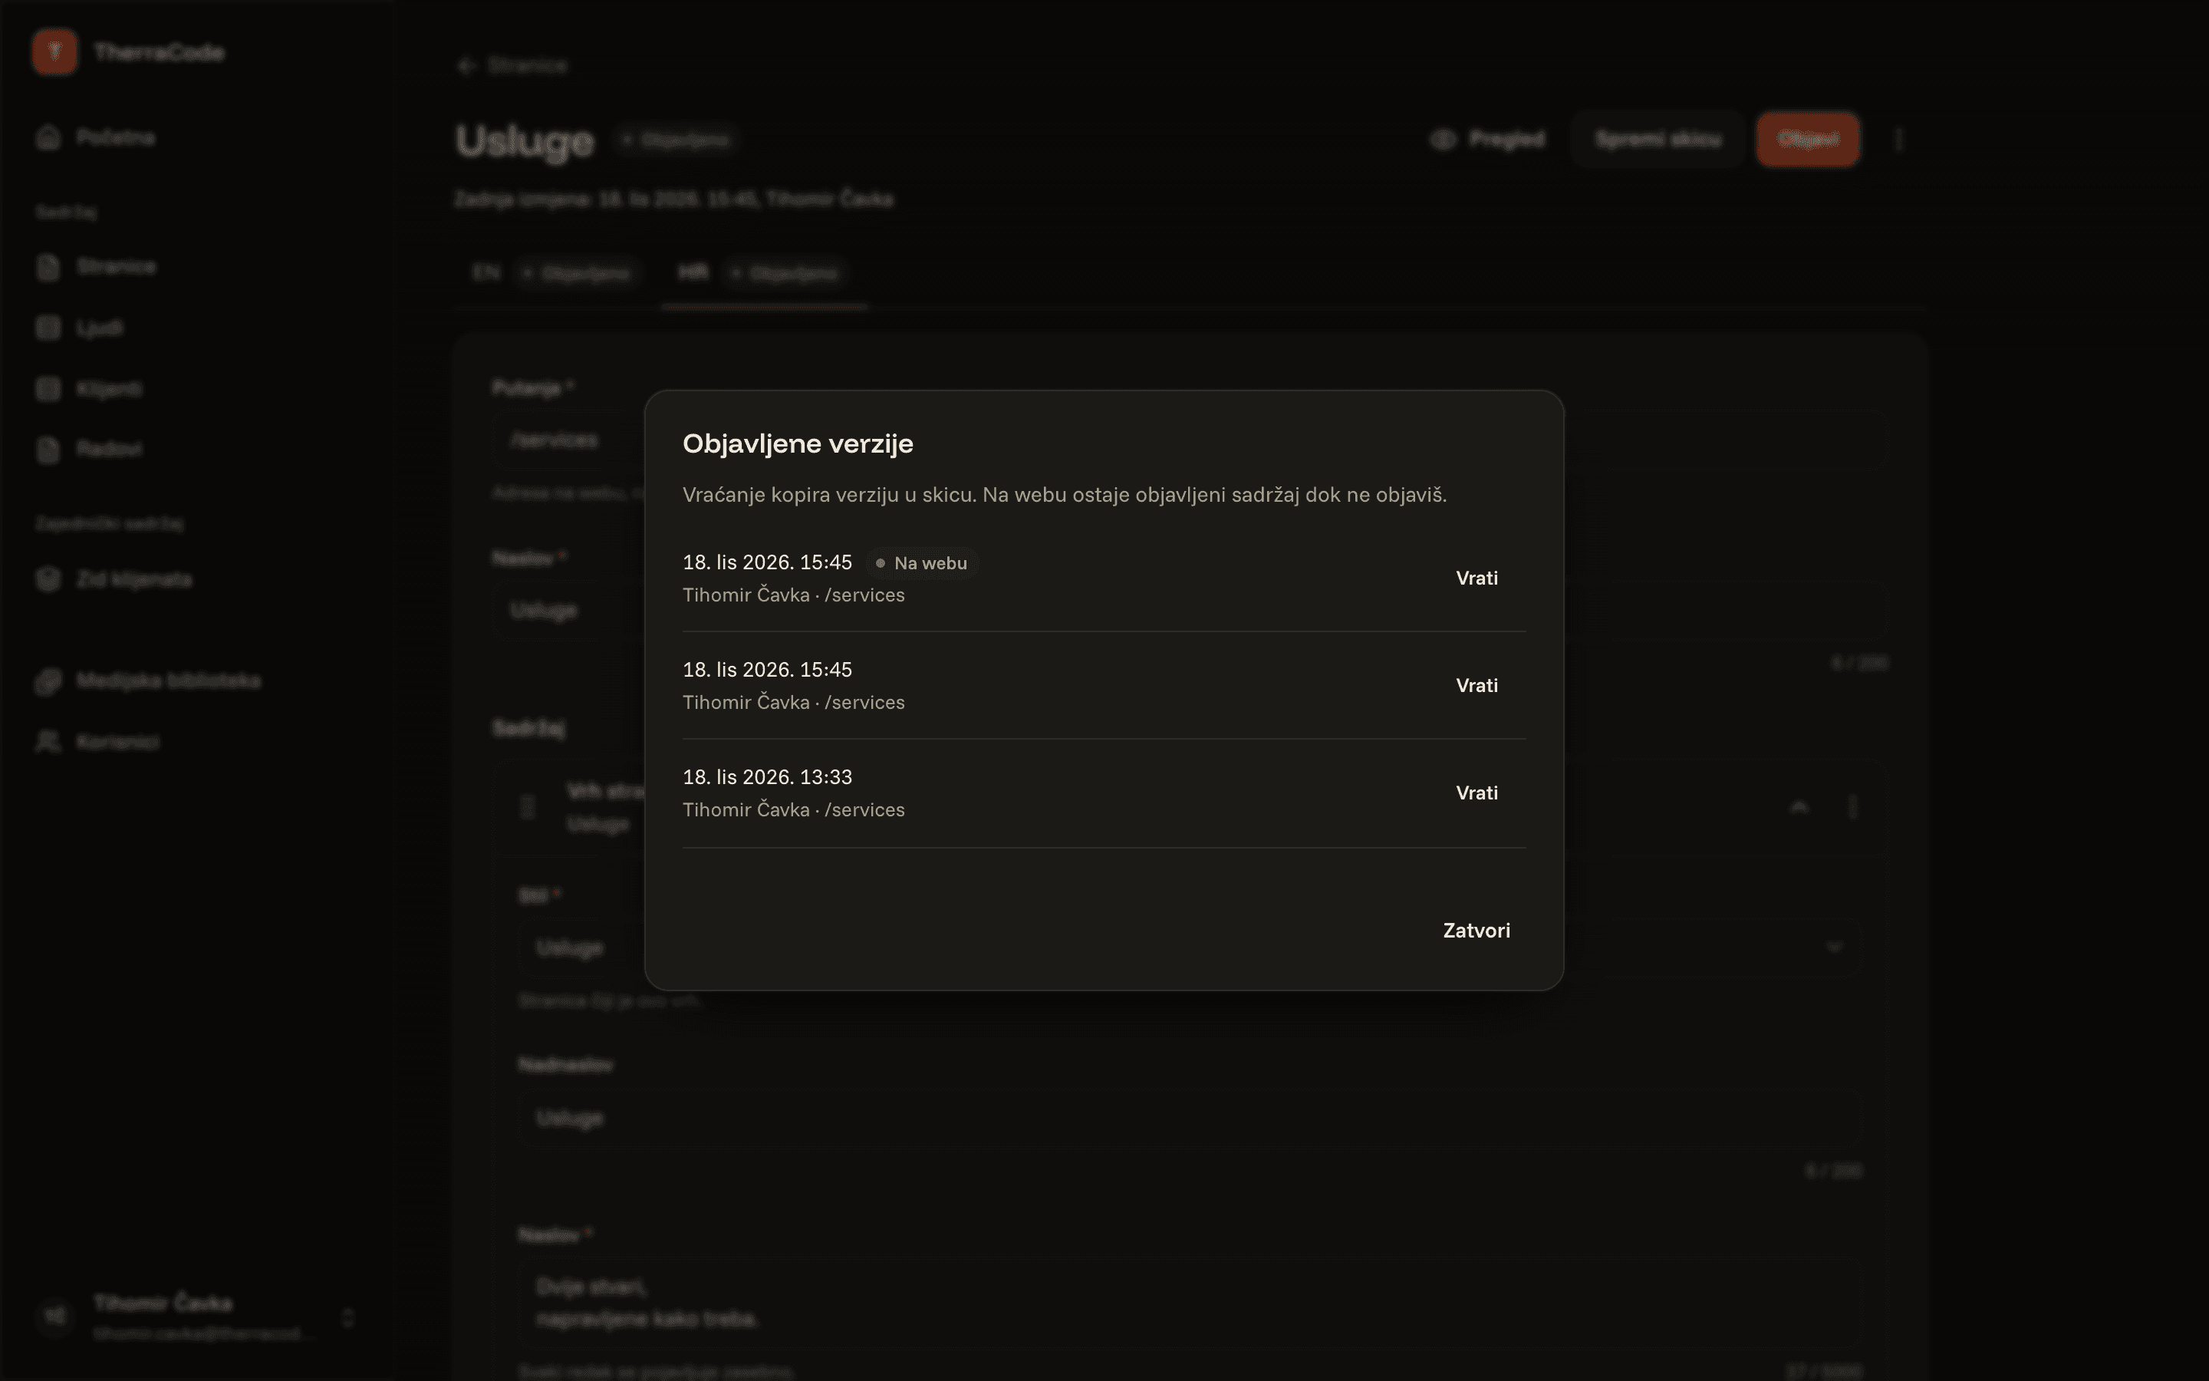Click 'Tihomir Čavka · /services' under 13:33
The width and height of the screenshot is (2209, 1381).
pyautogui.click(x=793, y=810)
